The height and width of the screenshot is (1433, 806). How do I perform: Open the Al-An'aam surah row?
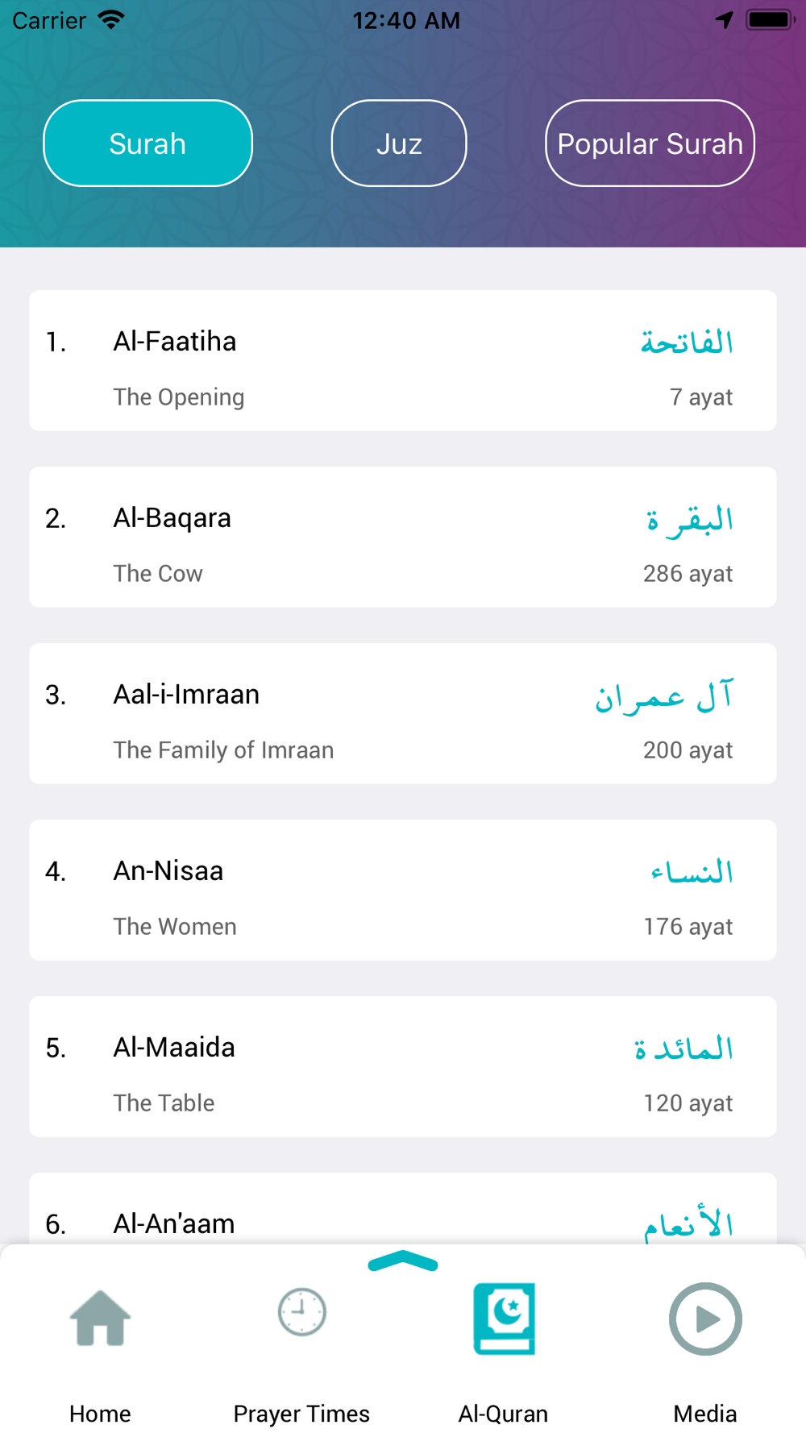pos(403,1211)
